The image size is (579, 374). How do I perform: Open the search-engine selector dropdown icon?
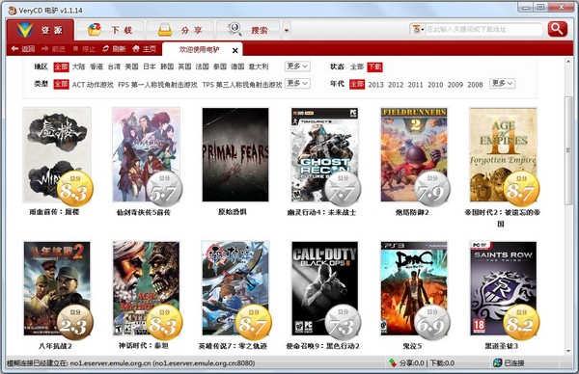tap(417, 29)
